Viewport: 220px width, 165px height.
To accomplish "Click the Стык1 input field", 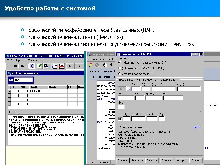I will click(x=164, y=89).
